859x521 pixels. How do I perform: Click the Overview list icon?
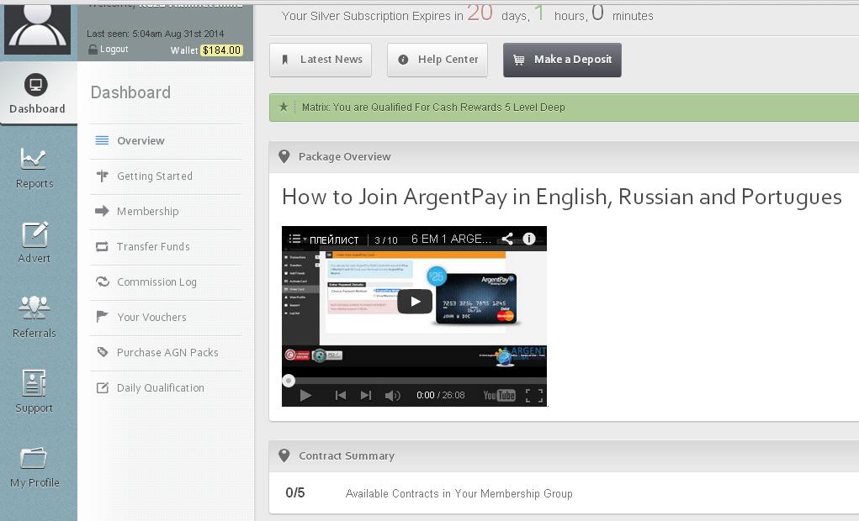[x=102, y=140]
